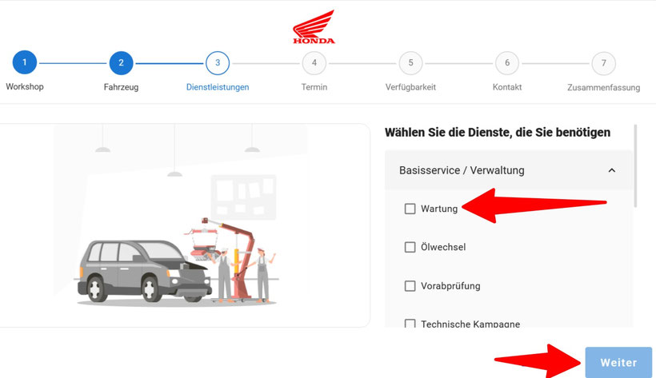This screenshot has height=378, width=656.
Task: Click the Dienstleistungen step label
Action: pyautogui.click(x=218, y=87)
